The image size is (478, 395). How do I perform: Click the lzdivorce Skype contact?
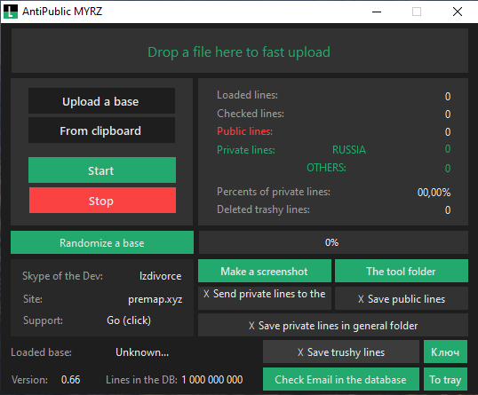[x=160, y=276]
